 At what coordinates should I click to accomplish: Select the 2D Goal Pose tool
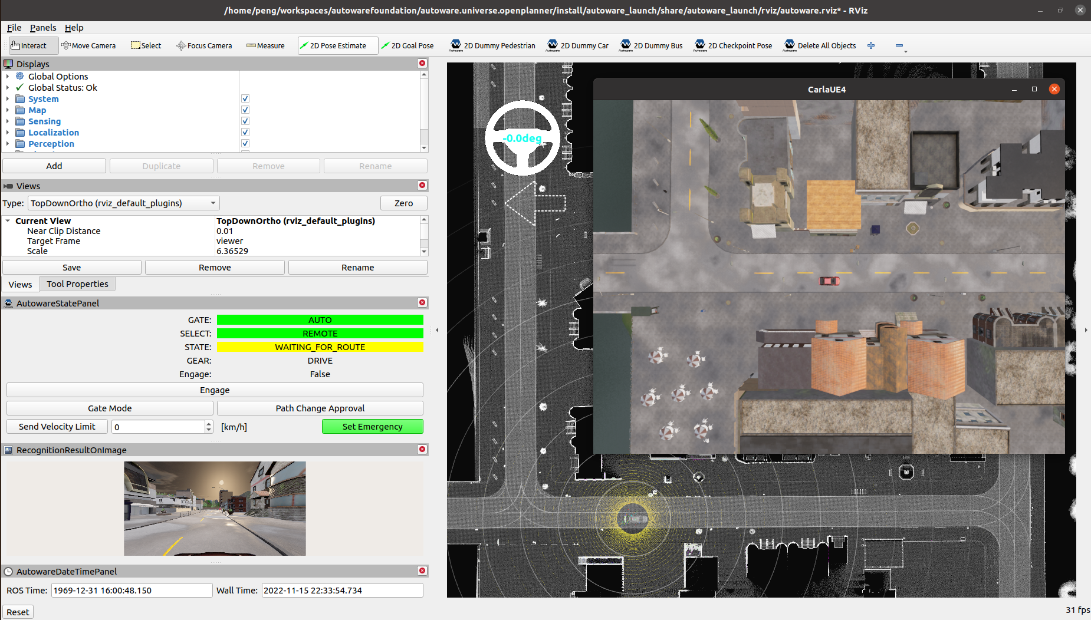pyautogui.click(x=408, y=45)
